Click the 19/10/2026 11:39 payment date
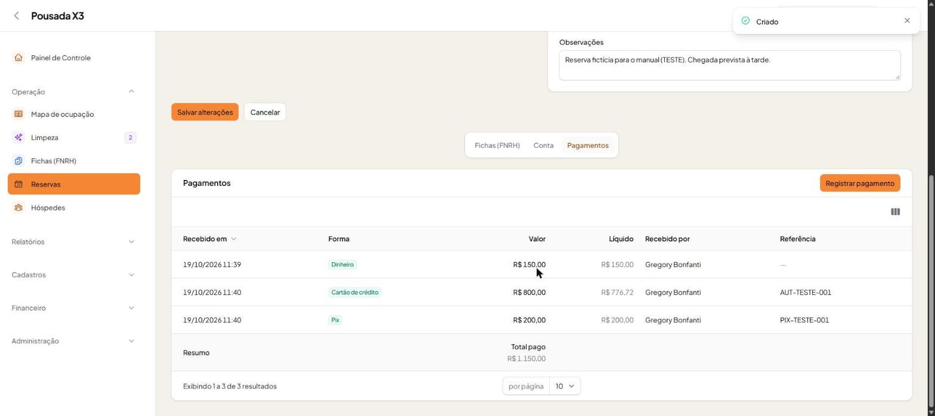This screenshot has width=935, height=416. pos(212,265)
